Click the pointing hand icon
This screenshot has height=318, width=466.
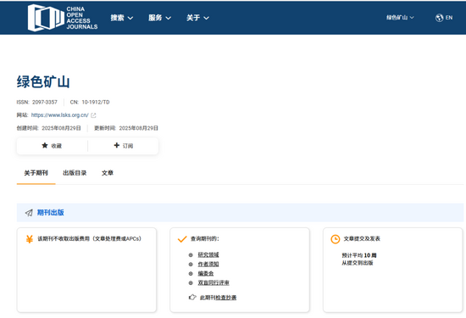click(192, 297)
